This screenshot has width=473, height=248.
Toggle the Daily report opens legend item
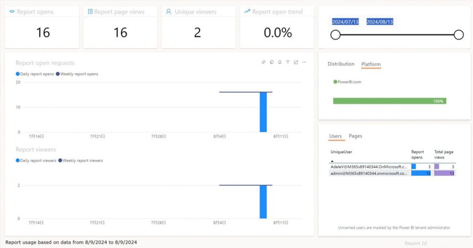[35, 74]
